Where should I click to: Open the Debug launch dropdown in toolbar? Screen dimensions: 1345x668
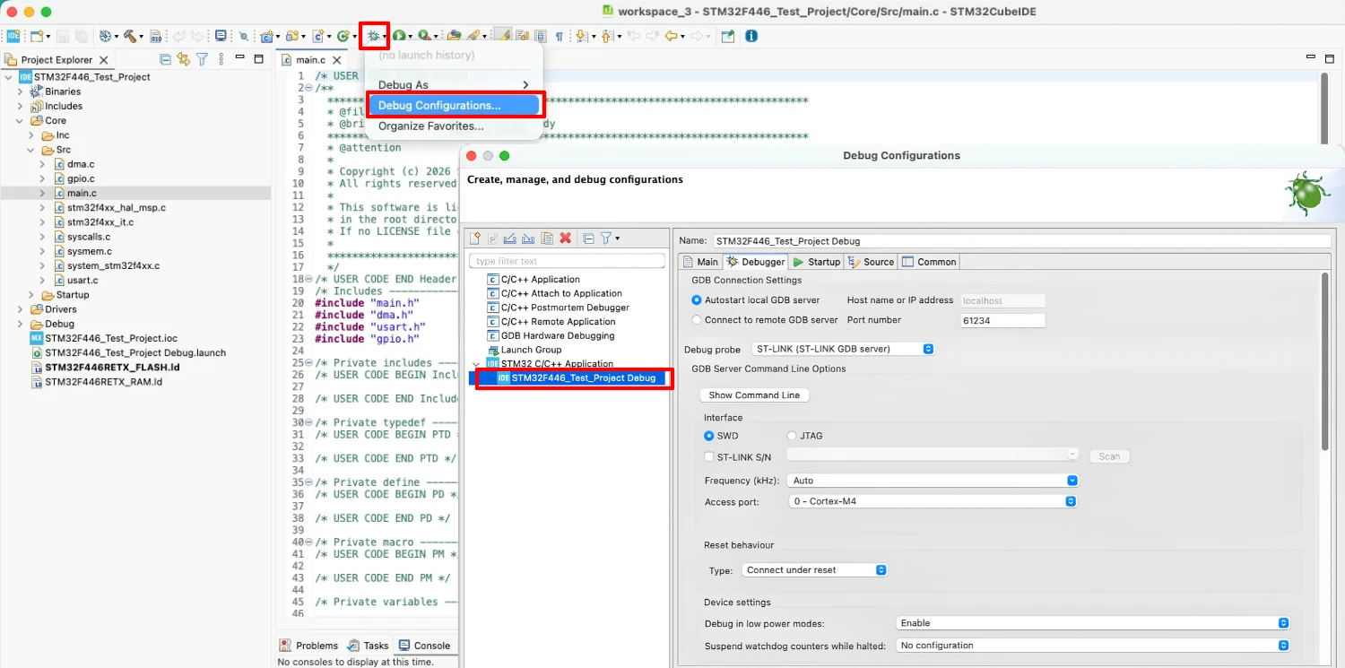click(x=385, y=37)
